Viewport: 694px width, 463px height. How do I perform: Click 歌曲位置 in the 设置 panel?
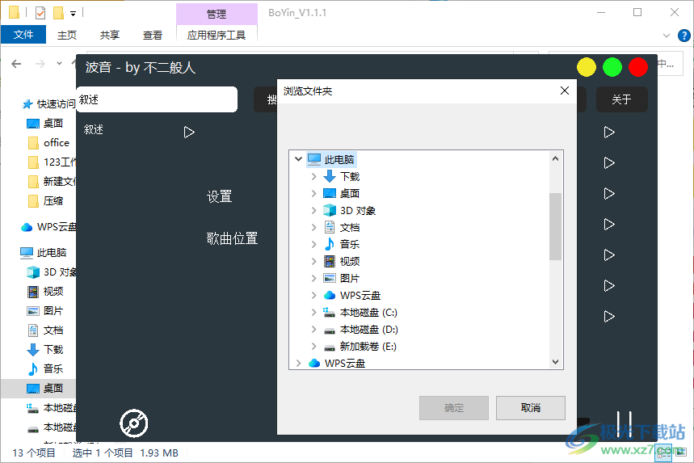point(232,238)
